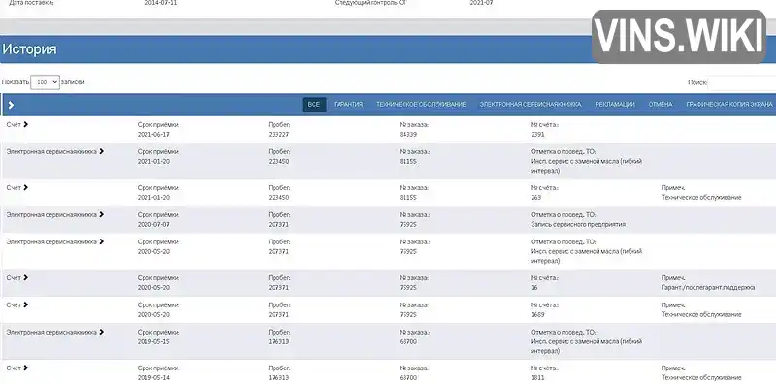Click Техническое обслуживание remark in invoice 1689 row
Viewport: 776px width, 384px height.
[701, 314]
